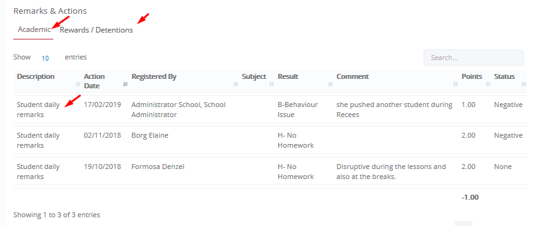535x226 pixels.
Task: Click the Points header label
Action: pyautogui.click(x=472, y=76)
